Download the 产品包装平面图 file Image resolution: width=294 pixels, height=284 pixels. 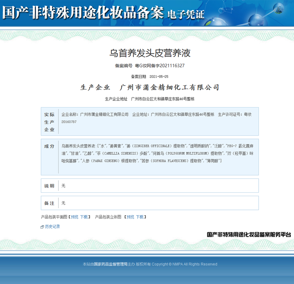(x=84, y=217)
